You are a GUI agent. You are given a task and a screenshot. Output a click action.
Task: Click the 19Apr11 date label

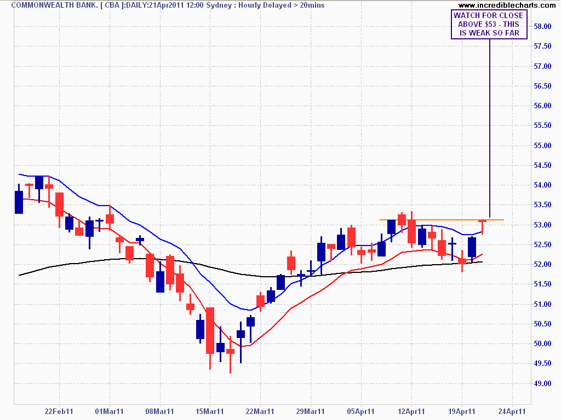(x=461, y=411)
